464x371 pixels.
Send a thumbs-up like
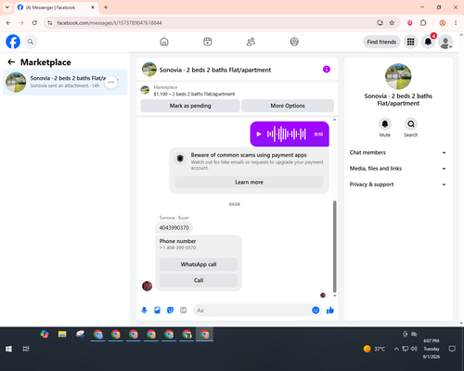tap(330, 310)
